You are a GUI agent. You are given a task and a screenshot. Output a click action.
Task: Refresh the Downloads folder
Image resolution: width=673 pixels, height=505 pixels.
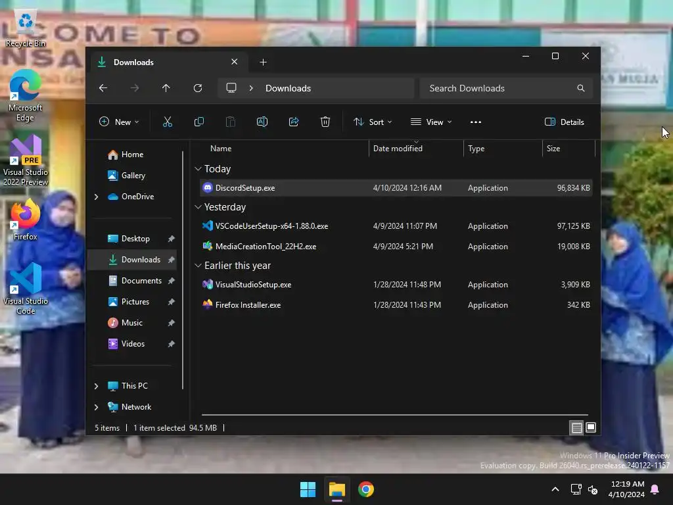(x=198, y=88)
